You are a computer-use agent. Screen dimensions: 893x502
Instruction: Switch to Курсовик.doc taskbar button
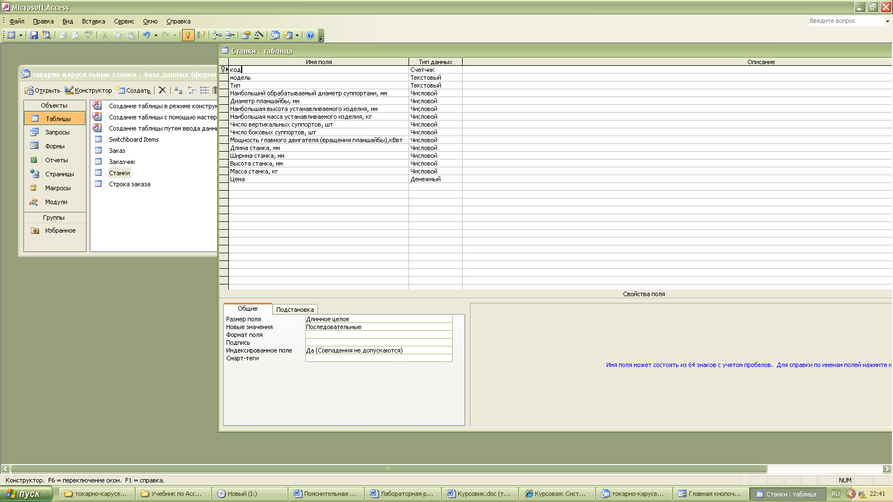pyautogui.click(x=480, y=494)
